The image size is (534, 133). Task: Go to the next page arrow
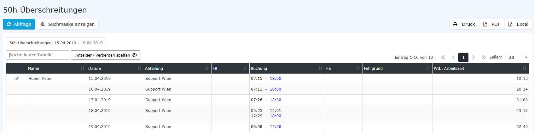[x=473, y=57]
